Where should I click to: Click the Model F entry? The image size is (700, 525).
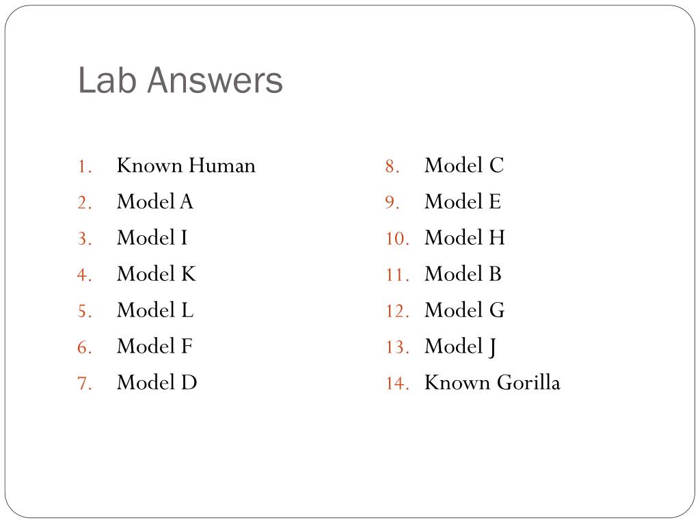click(x=154, y=347)
